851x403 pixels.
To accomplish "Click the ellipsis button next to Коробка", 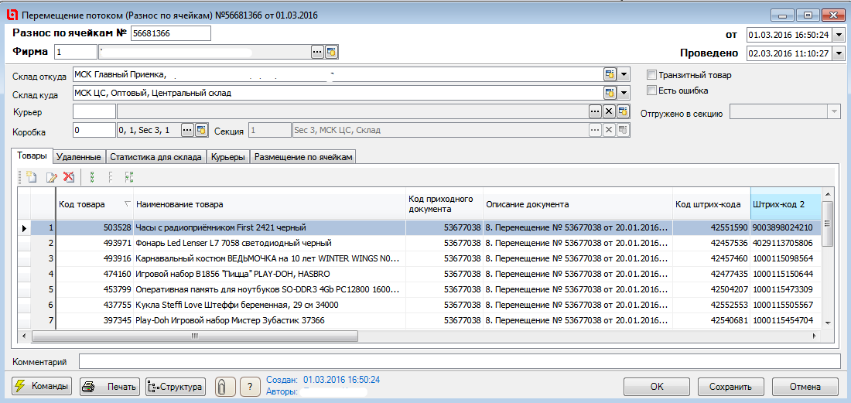I will (x=186, y=130).
